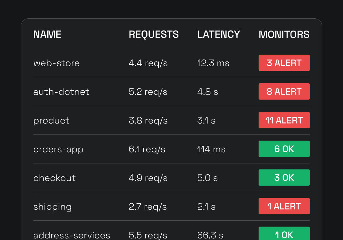This screenshot has width=343, height=240.
Task: Open address-services entry
Action: pos(71,235)
